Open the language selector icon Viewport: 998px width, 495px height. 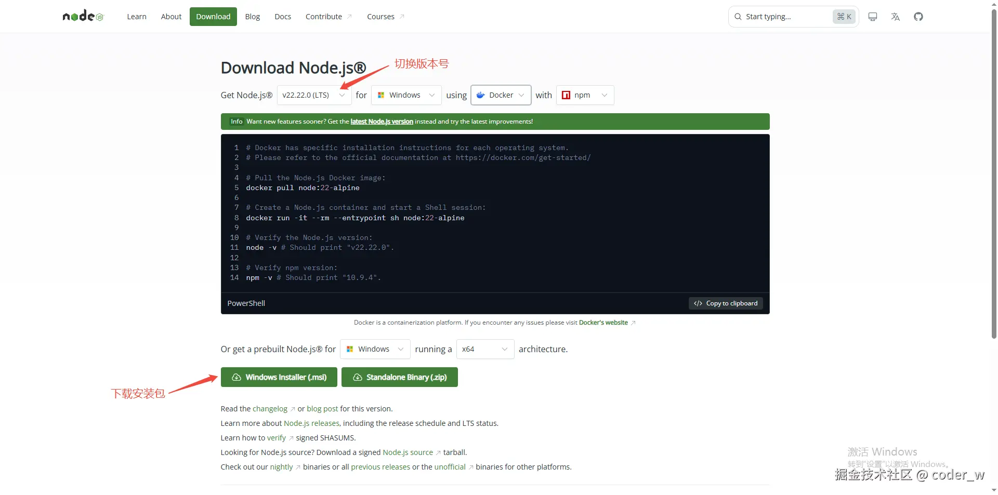tap(895, 17)
